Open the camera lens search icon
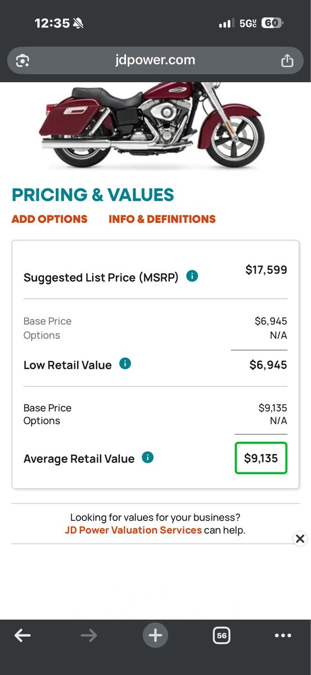The image size is (311, 675). click(x=22, y=61)
